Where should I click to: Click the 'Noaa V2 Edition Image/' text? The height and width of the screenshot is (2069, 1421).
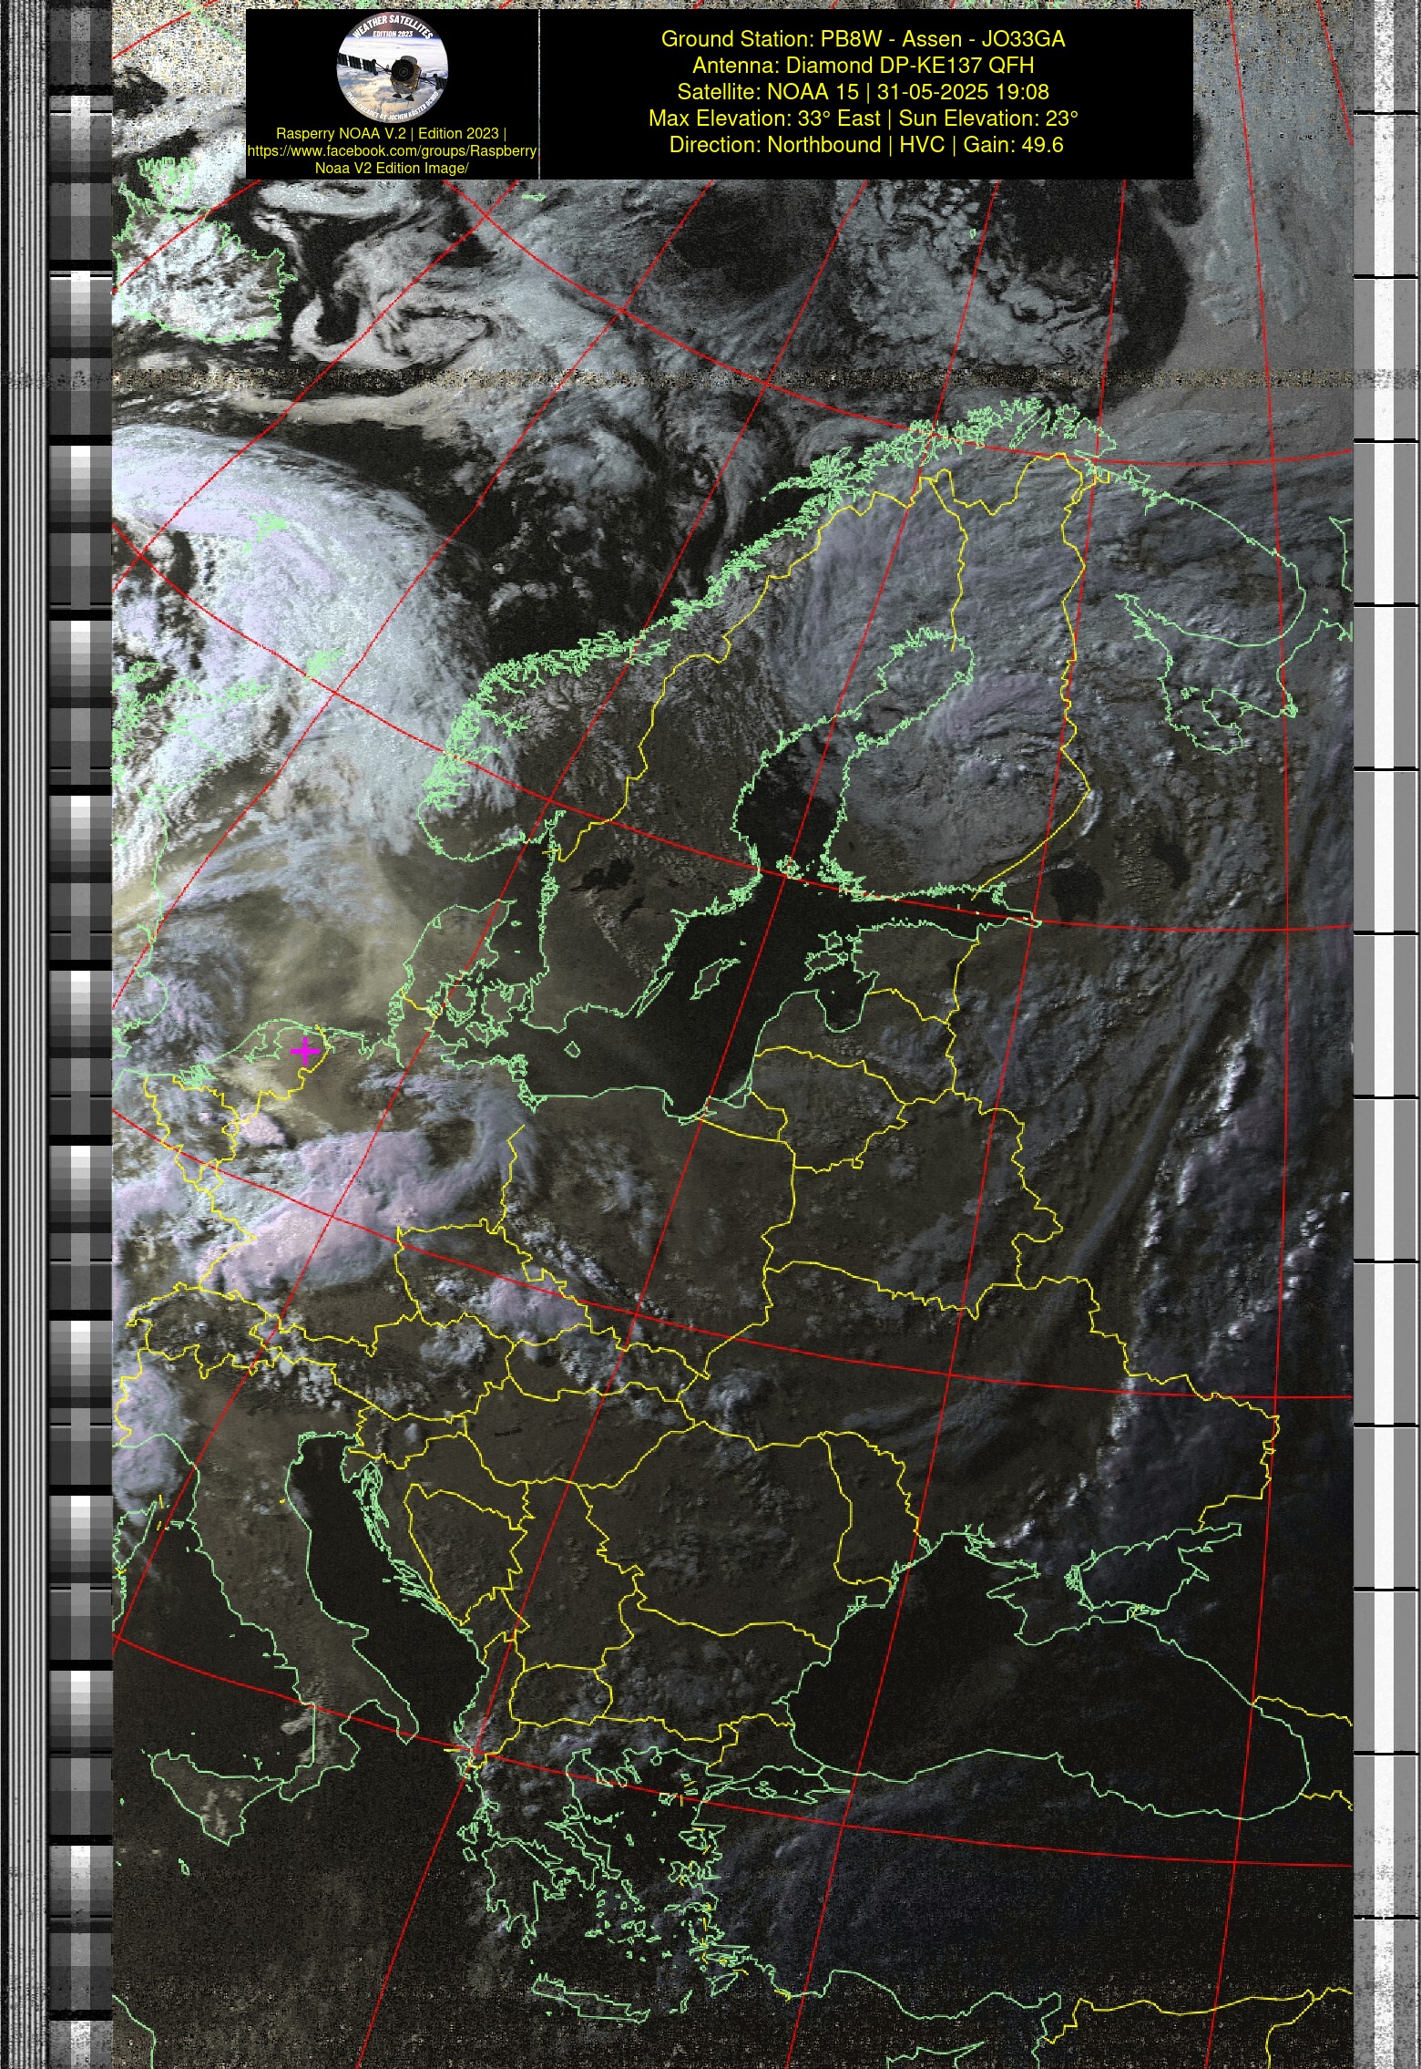(x=392, y=168)
